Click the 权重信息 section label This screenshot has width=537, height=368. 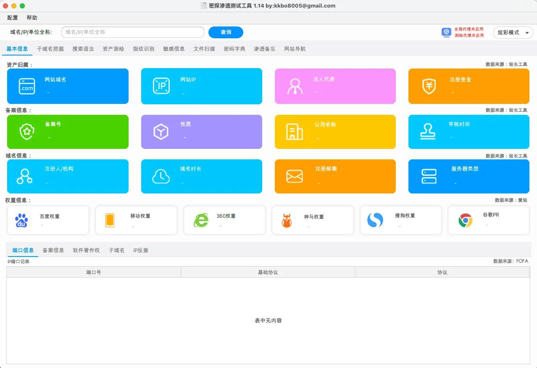pyautogui.click(x=18, y=200)
